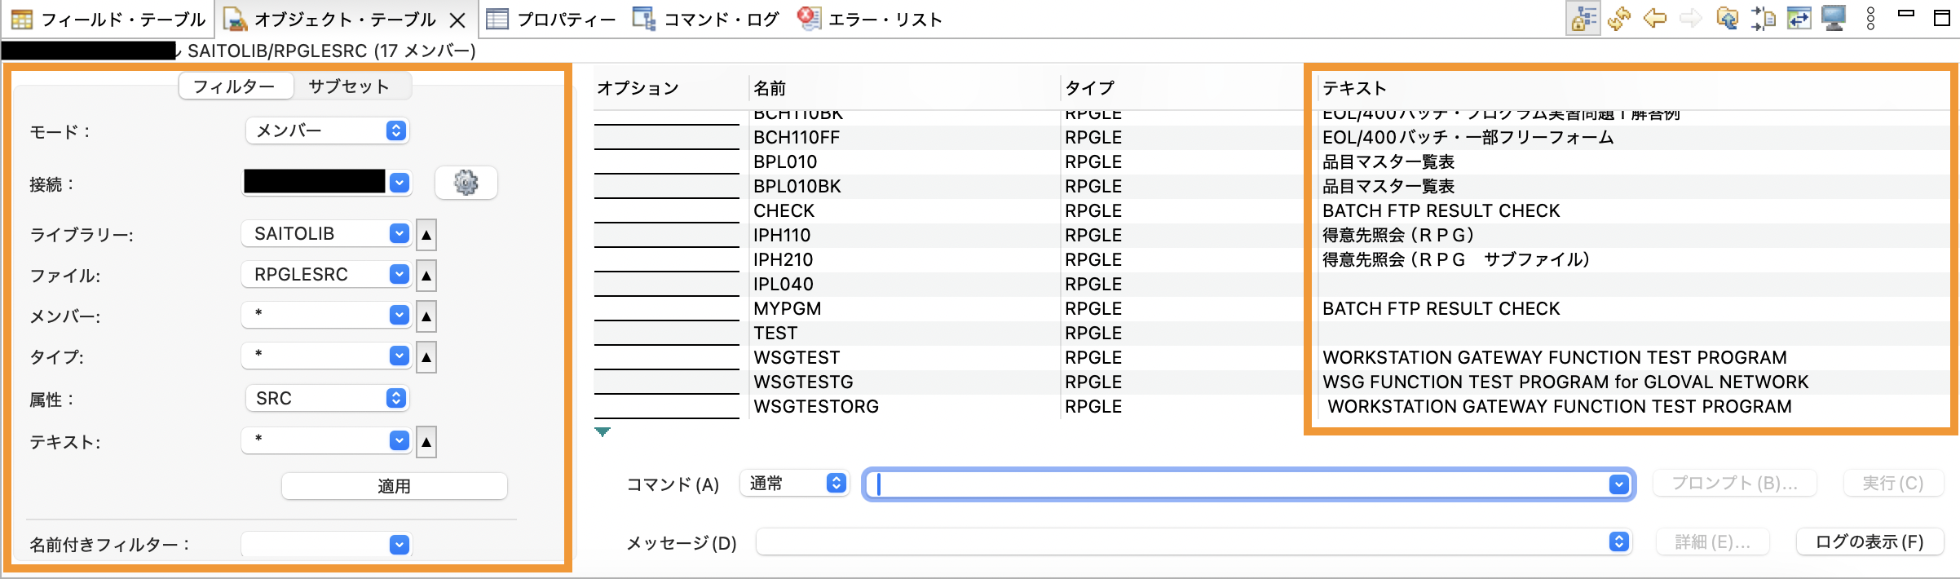
Task: Click the teal down triangle below table
Action: click(x=603, y=431)
